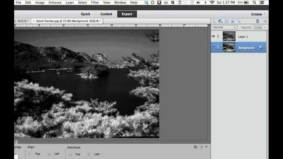The width and height of the screenshot is (283, 159).
Task: Collapse the tool options panel chevron
Action: [x=207, y=147]
